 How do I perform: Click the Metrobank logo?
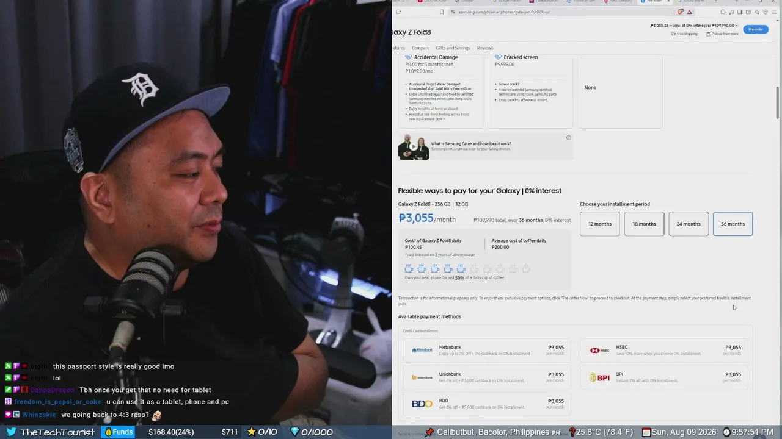point(422,350)
